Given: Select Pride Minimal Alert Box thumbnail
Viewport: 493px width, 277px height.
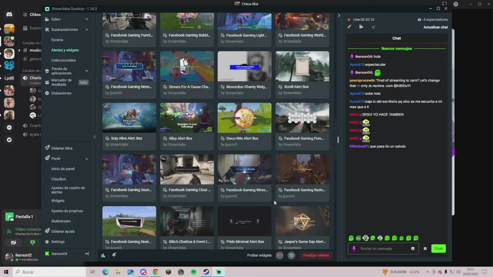Looking at the screenshot, I should tap(245, 221).
